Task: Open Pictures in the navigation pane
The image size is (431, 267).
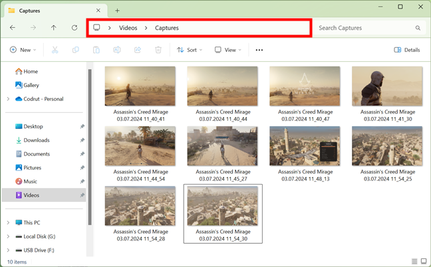Action: coord(28,167)
